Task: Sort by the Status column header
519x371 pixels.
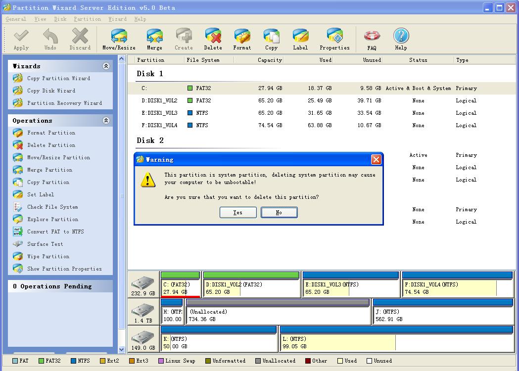Action: pyautogui.click(x=418, y=60)
